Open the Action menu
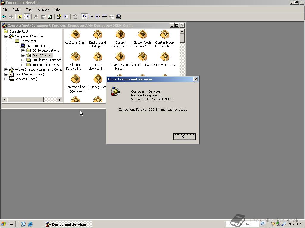Image resolution: width=305 pixels, height=228 pixels. pyautogui.click(x=17, y=9)
